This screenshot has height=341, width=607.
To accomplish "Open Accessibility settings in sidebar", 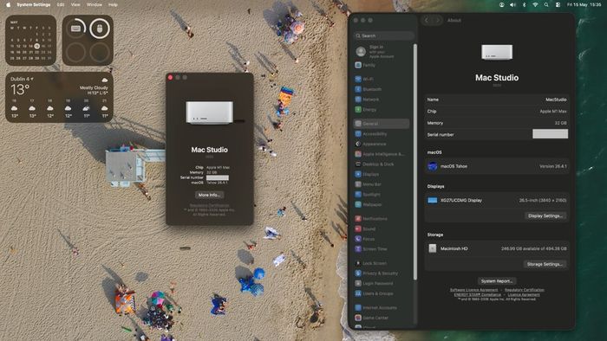I will [x=382, y=134].
